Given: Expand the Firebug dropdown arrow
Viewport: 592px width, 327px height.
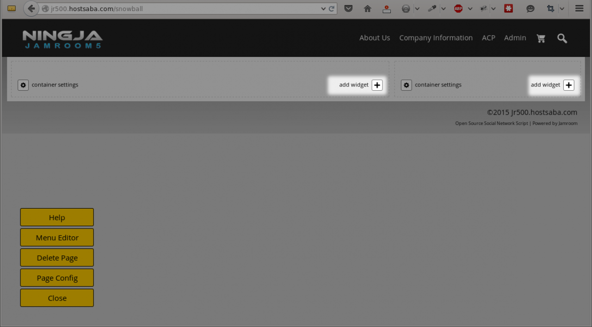Looking at the screenshot, I should click(493, 8).
